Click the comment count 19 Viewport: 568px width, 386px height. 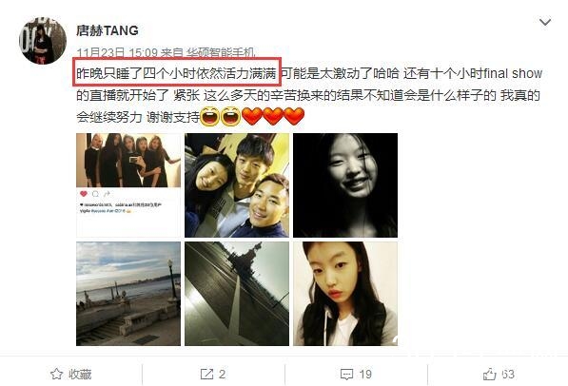click(365, 374)
